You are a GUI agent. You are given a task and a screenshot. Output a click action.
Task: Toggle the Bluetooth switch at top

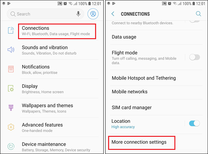(194, 21)
